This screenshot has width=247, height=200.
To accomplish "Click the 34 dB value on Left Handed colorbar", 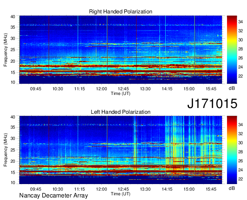I will point(240,125).
